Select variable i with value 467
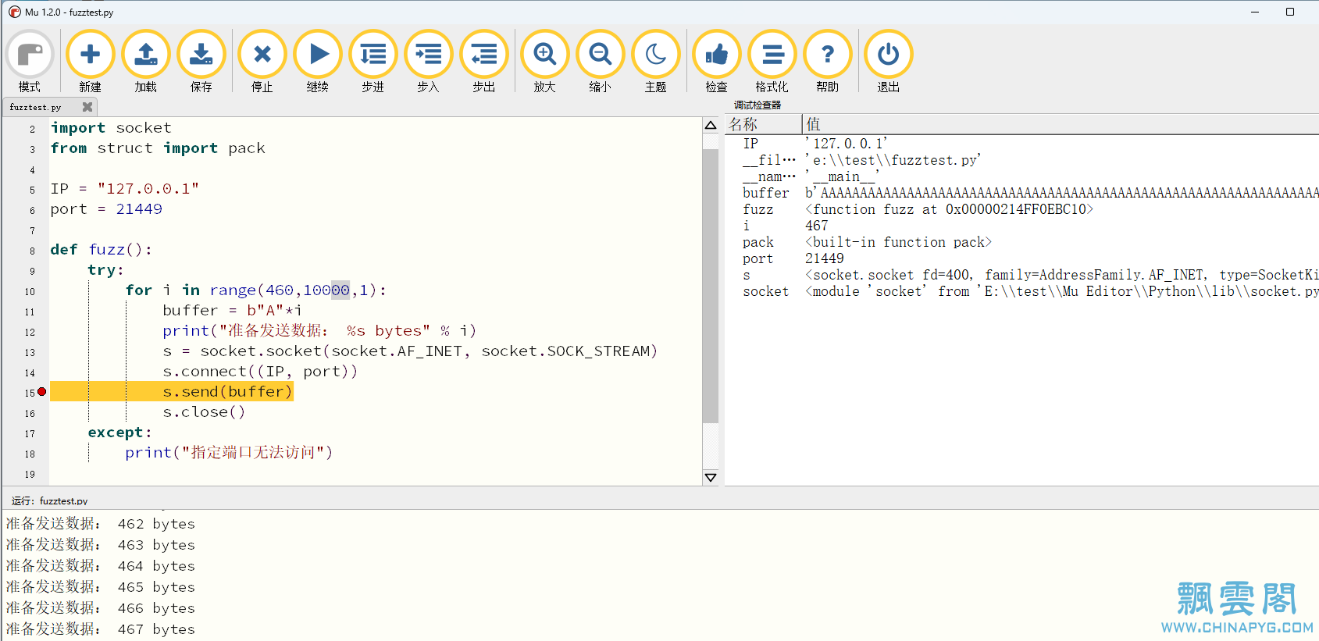The height and width of the screenshot is (641, 1319). [1021, 226]
